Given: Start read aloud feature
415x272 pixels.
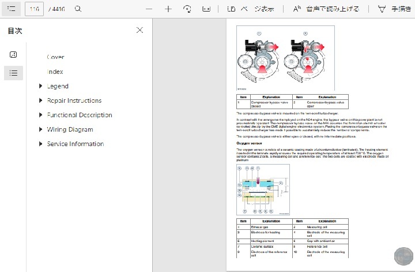Looking at the screenshot, I should pyautogui.click(x=326, y=9).
